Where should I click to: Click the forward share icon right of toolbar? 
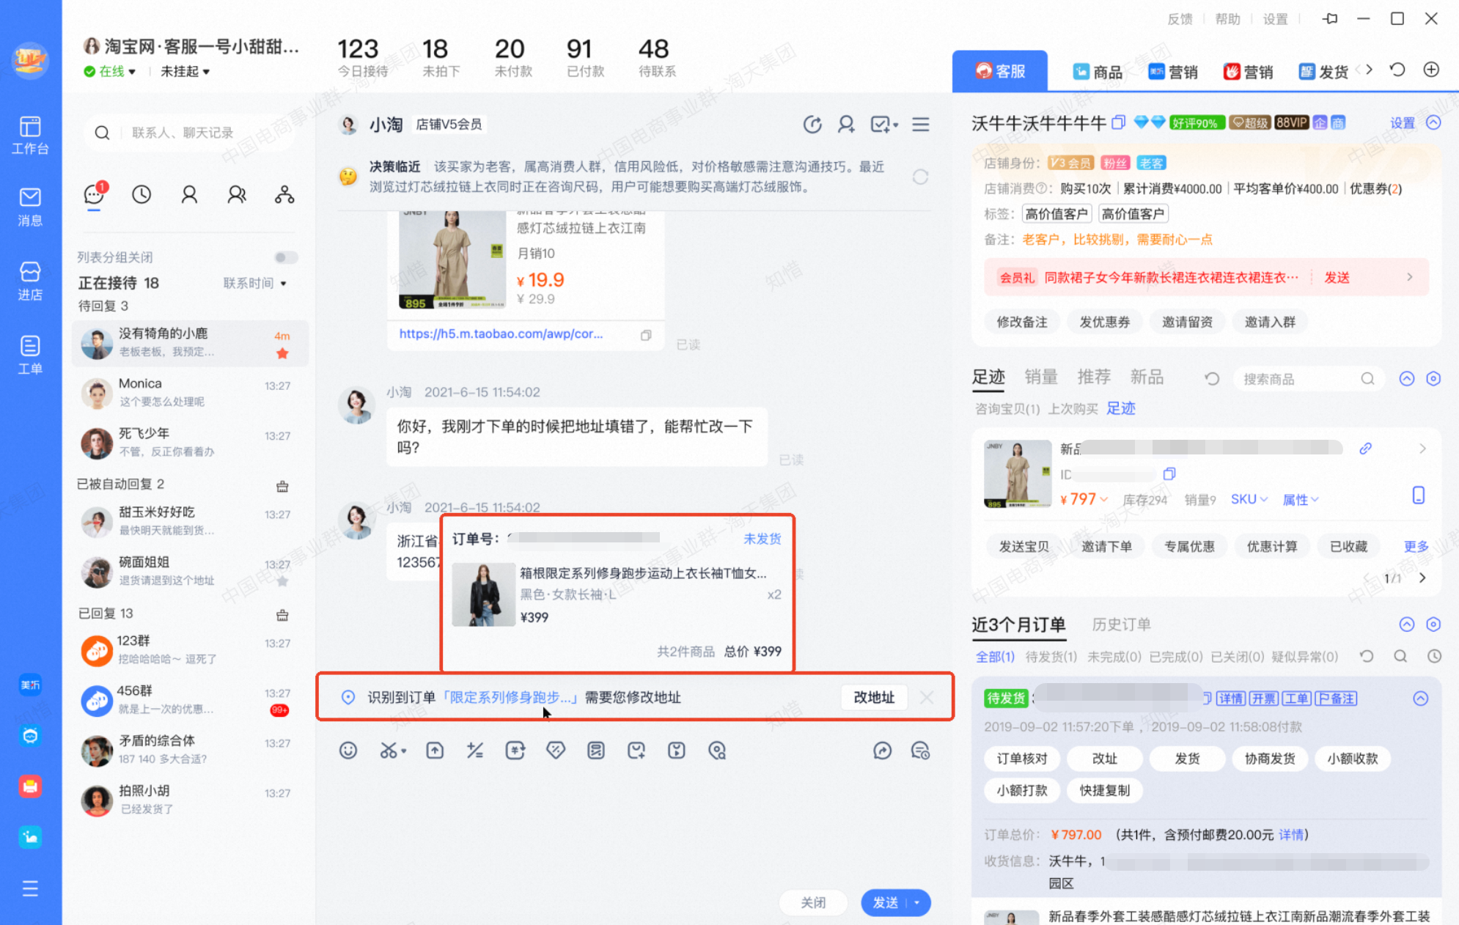tap(883, 750)
